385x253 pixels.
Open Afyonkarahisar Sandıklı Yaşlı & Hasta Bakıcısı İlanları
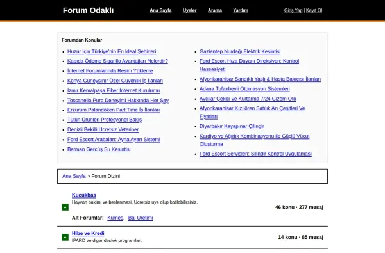(x=260, y=79)
